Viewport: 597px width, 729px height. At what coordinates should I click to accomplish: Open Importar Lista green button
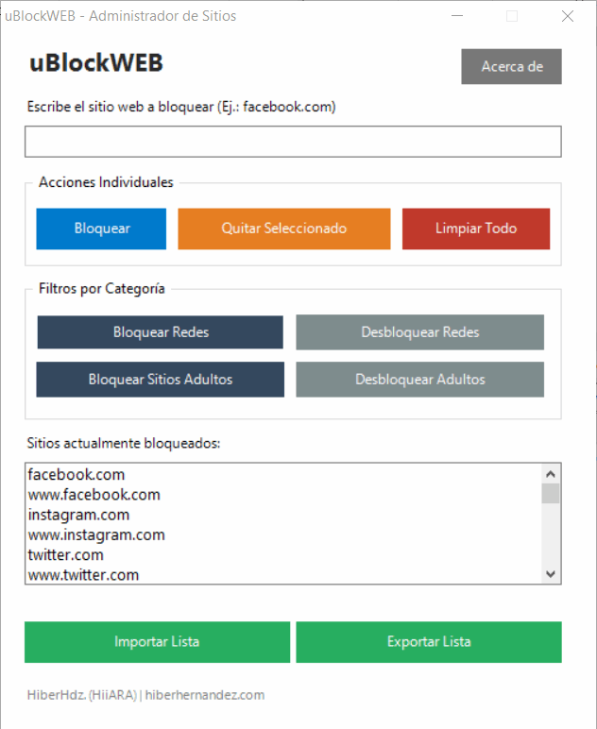[157, 642]
